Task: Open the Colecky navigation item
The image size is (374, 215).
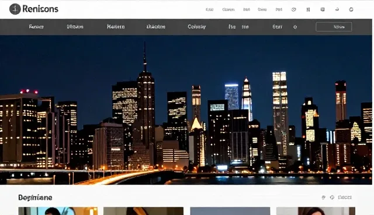Action: [x=196, y=27]
